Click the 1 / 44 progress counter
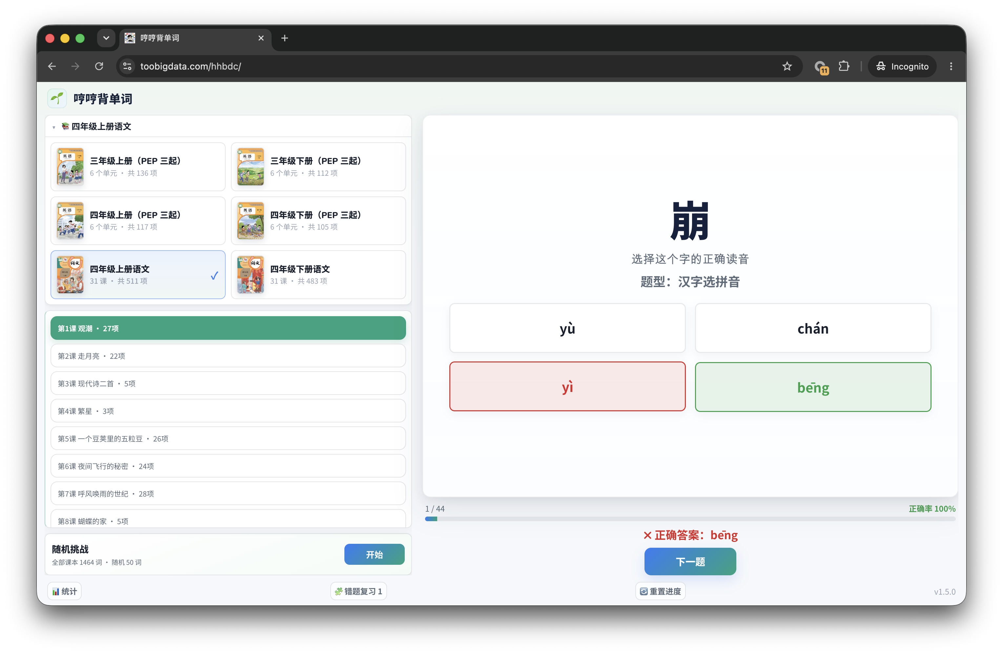Image resolution: width=1003 pixels, height=654 pixels. point(435,509)
